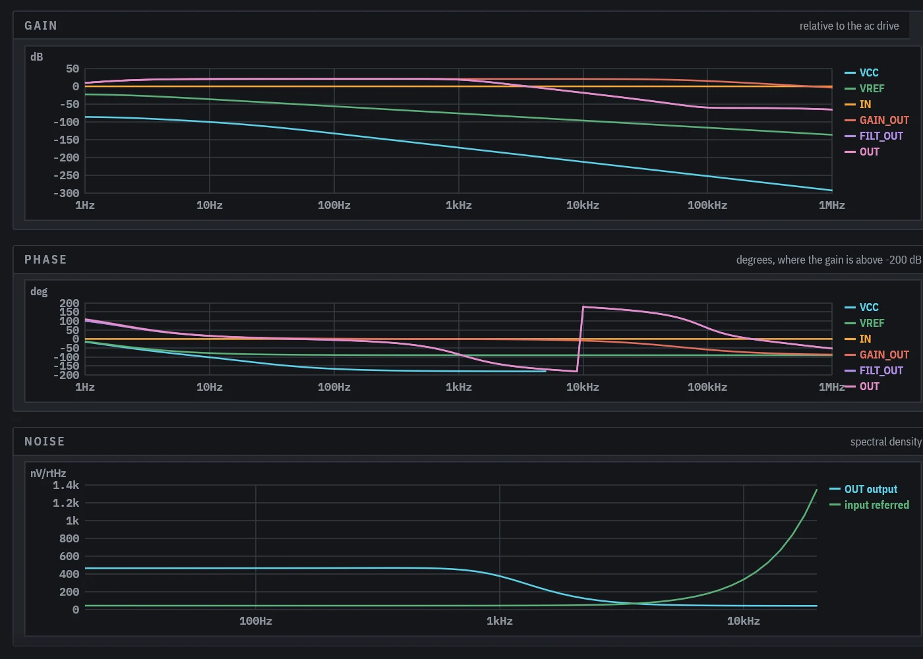Toggle VREF trace in the Gain legend
This screenshot has height=659, width=923.
click(864, 88)
